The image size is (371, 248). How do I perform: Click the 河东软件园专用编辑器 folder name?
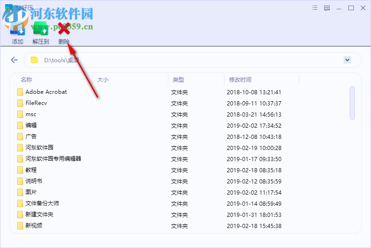tap(53, 159)
